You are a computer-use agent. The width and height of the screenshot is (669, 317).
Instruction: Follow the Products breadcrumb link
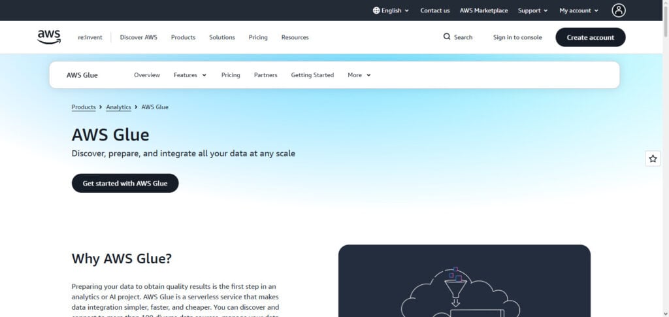(x=84, y=107)
